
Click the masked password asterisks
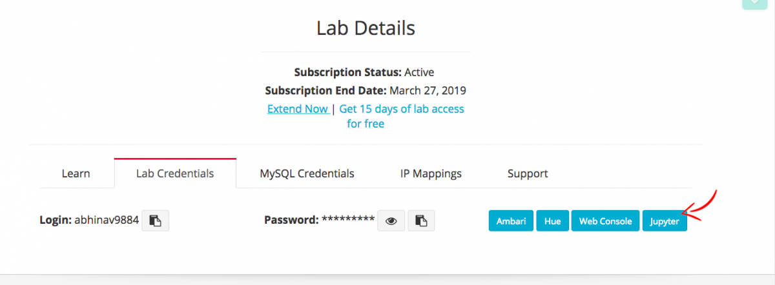348,220
